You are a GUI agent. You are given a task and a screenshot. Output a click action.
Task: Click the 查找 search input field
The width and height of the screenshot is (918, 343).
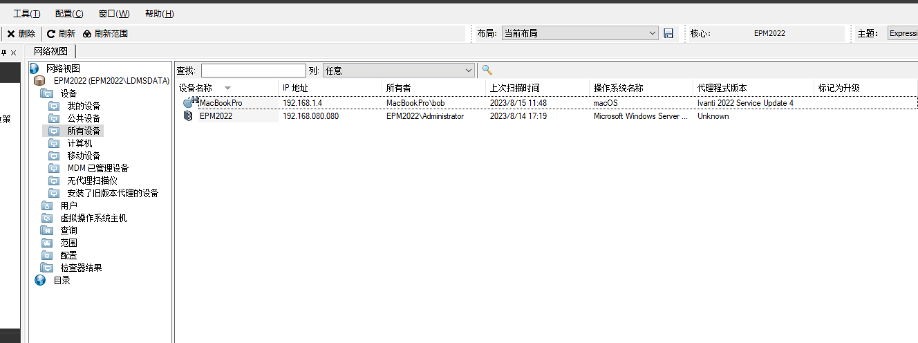point(253,70)
